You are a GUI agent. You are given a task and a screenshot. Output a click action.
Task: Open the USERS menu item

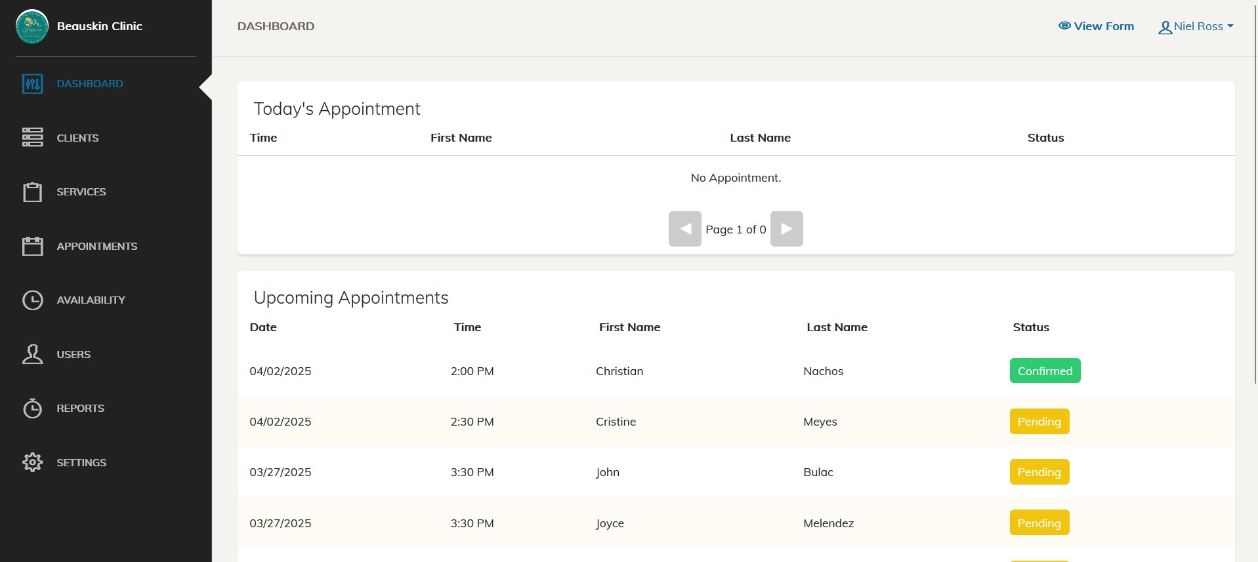pos(73,354)
